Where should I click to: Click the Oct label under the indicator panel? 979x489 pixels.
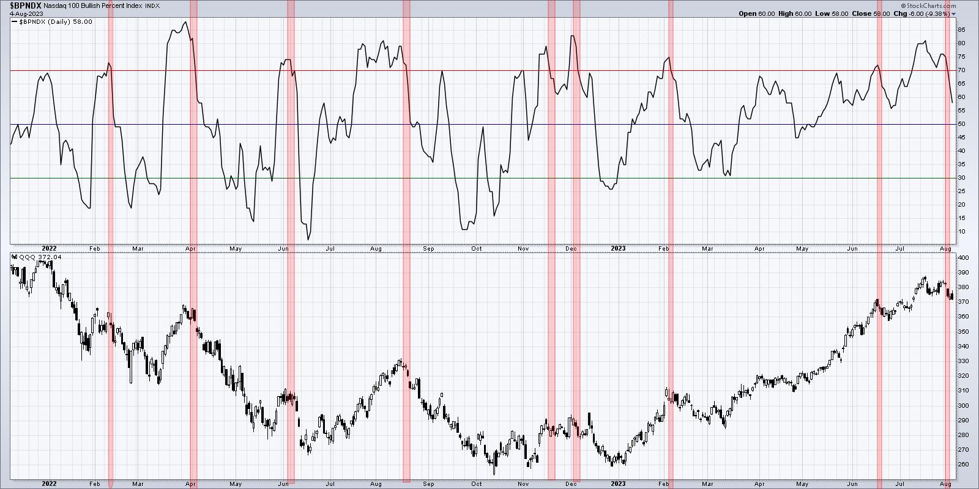point(477,249)
